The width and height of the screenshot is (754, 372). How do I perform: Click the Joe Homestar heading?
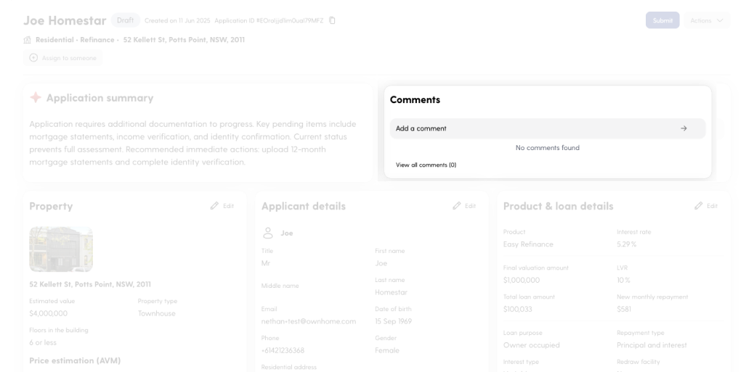(x=65, y=20)
